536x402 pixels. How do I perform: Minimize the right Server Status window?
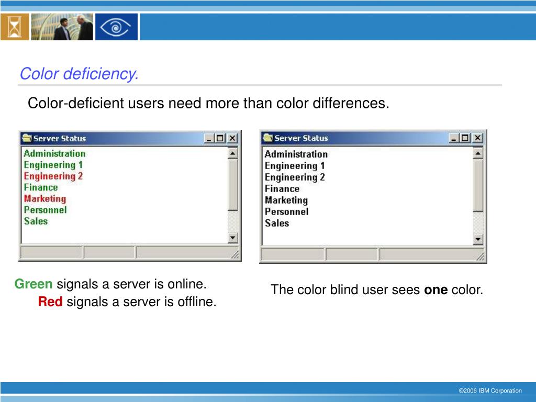pyautogui.click(x=454, y=138)
